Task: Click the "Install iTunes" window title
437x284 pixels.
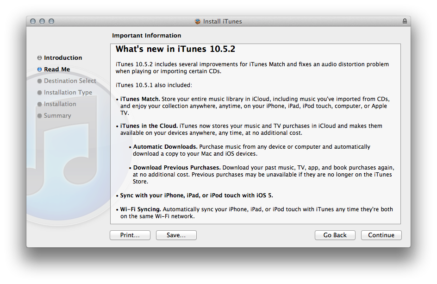Action: point(222,21)
